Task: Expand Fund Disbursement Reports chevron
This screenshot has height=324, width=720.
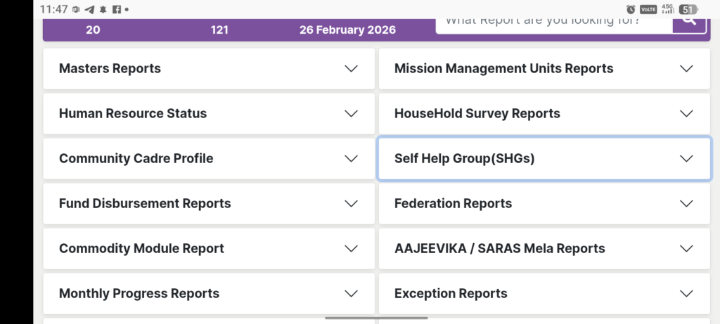Action: pos(352,204)
